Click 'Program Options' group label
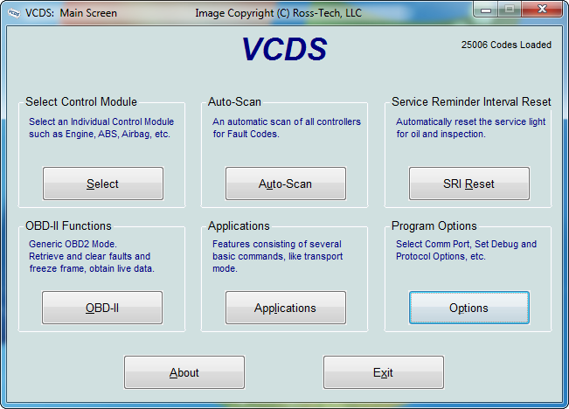569x409 pixels. pyautogui.click(x=434, y=226)
